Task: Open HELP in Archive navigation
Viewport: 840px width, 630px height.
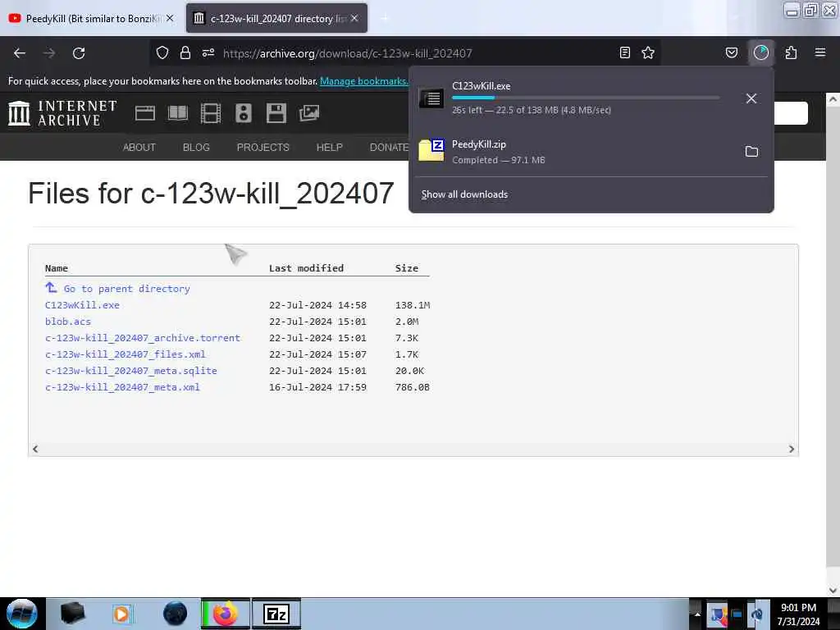Action: [330, 148]
